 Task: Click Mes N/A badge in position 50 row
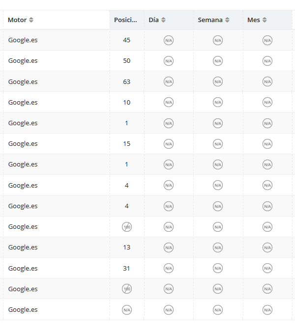(267, 61)
